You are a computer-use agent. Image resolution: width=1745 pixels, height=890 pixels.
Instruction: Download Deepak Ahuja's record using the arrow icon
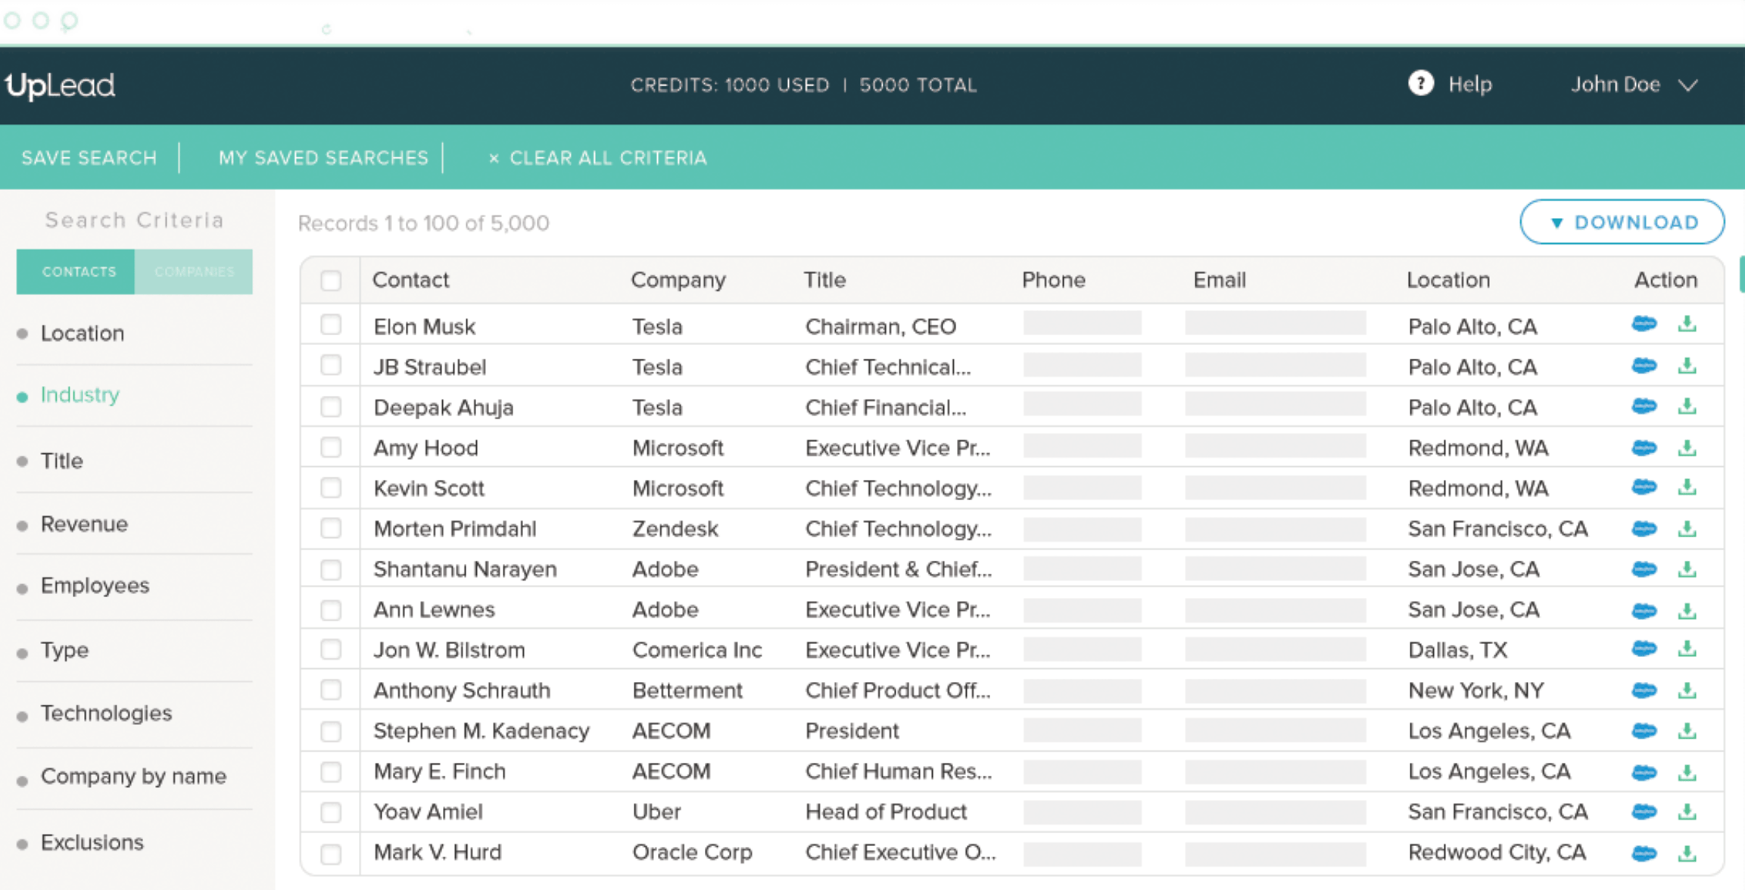tap(1687, 406)
